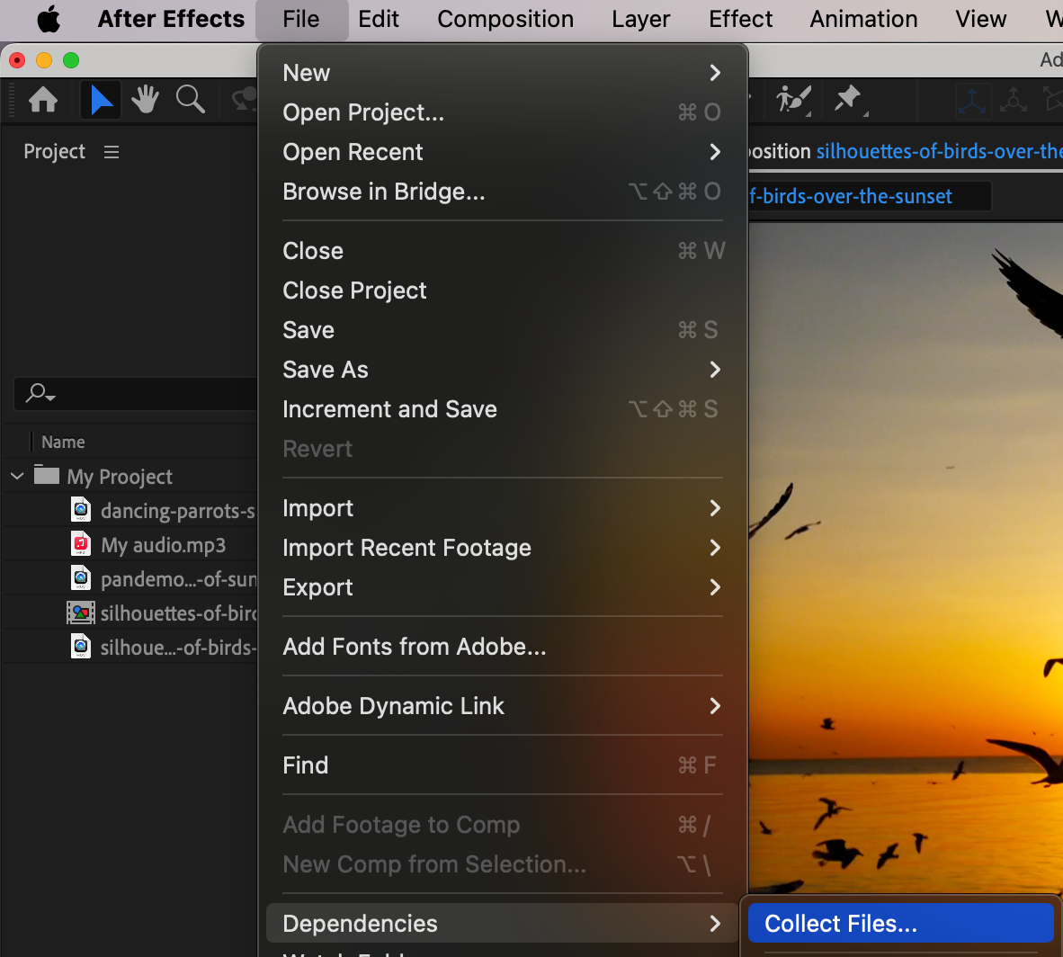Click Save in the File menu
Viewport: 1063px width, 957px height.
[502, 330]
